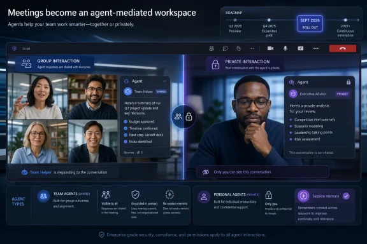
Task: Mute using the microphone icon
Action: coord(285,48)
